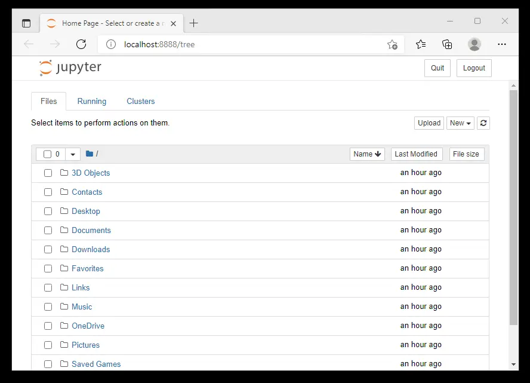Expand the selection type dropdown arrow
Screen dimensions: 530x383
(x=73, y=154)
